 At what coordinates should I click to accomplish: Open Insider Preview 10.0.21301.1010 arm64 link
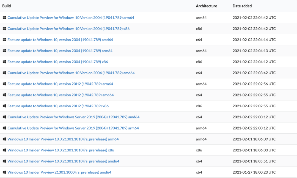[x=63, y=139]
